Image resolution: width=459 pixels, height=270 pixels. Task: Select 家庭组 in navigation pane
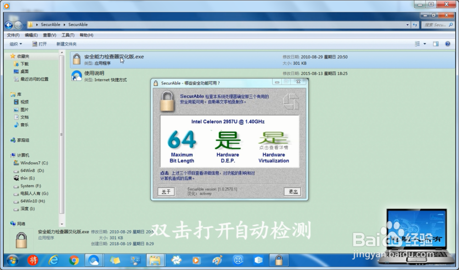point(20,140)
